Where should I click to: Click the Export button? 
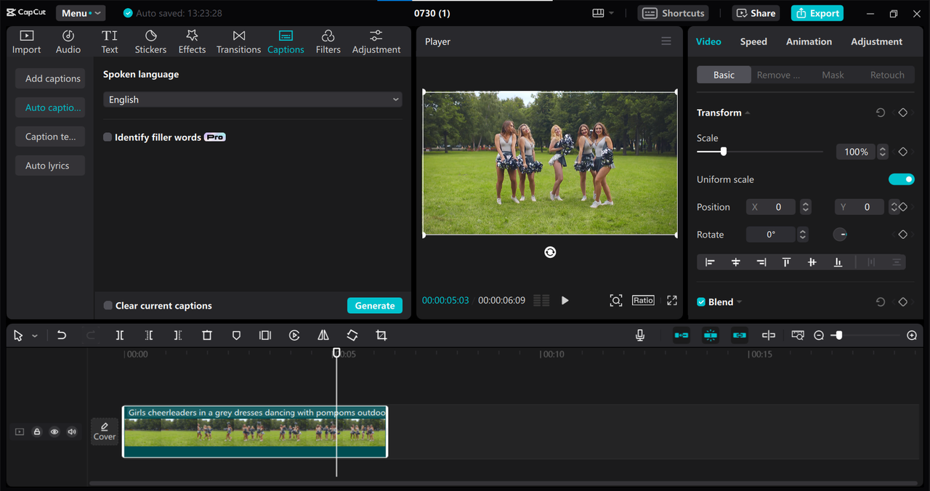(817, 13)
